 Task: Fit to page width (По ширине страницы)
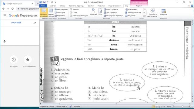tap(113, 16)
